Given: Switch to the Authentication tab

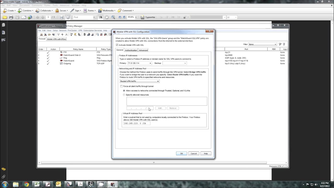Looking at the screenshot, I should coord(131,50).
